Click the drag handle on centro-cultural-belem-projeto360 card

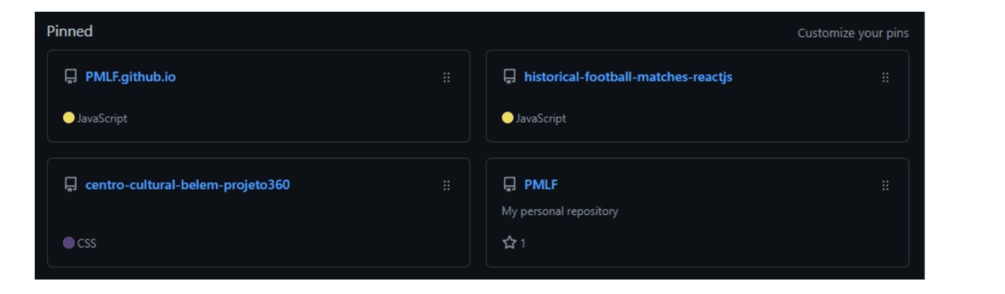click(x=446, y=186)
